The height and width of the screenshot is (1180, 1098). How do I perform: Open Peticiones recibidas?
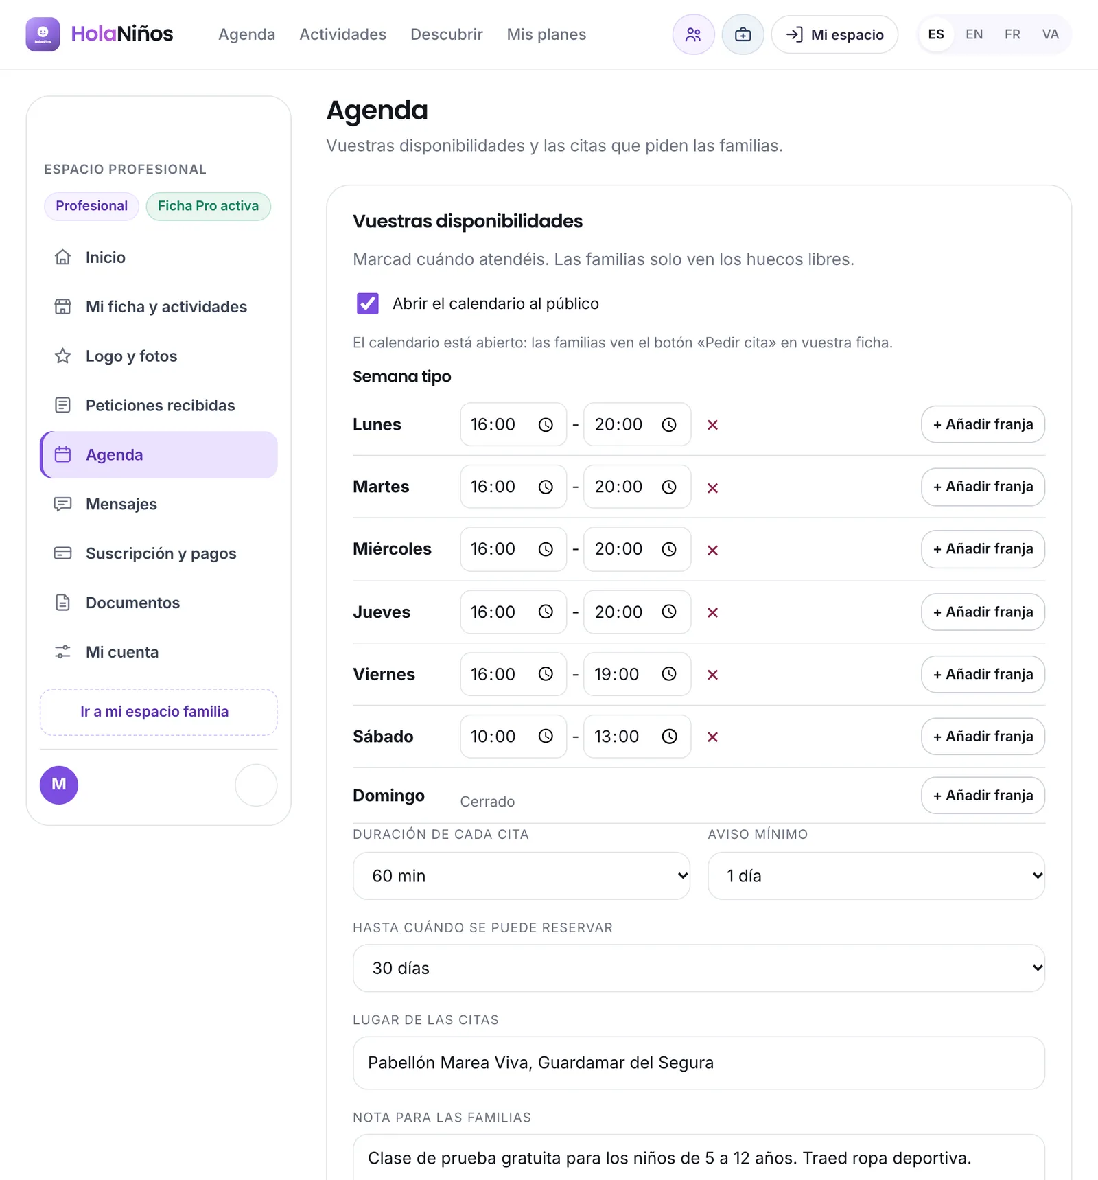(x=159, y=406)
